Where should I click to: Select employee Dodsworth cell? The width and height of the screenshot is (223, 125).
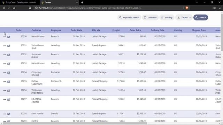[56, 81]
